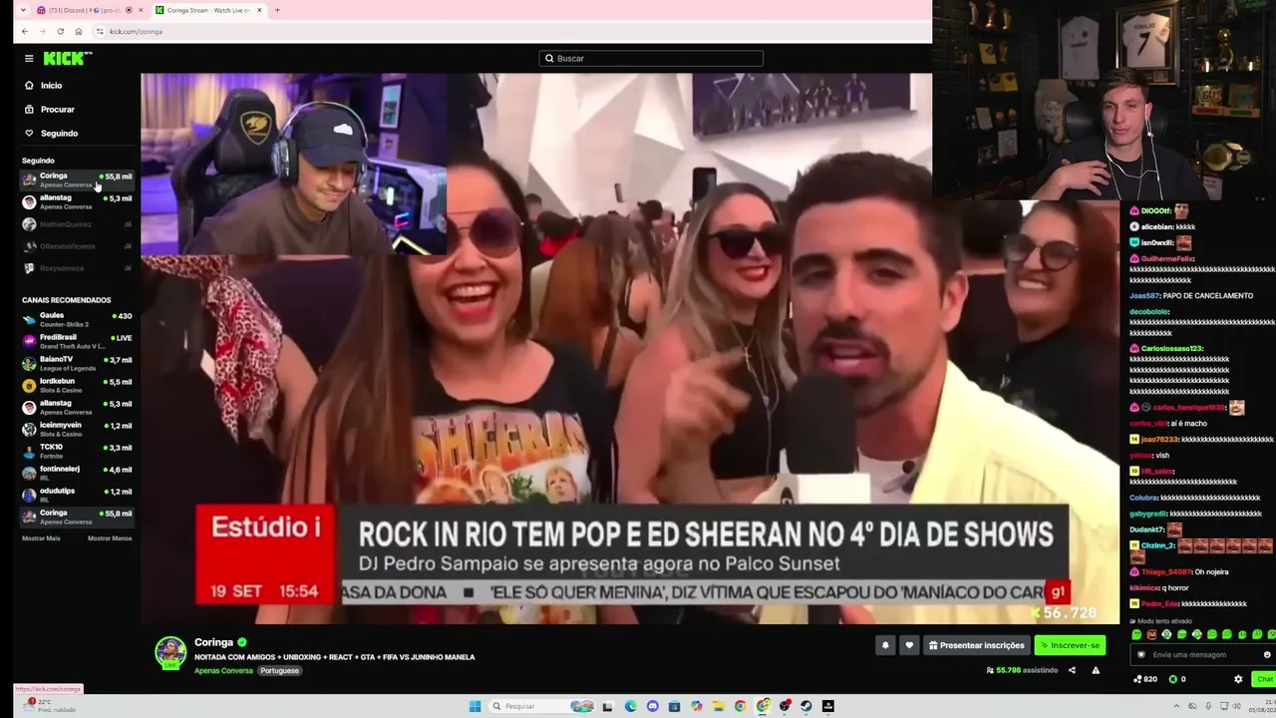Screen dimensions: 1276x718
Task: Open Steam from the taskbar
Action: click(x=806, y=706)
